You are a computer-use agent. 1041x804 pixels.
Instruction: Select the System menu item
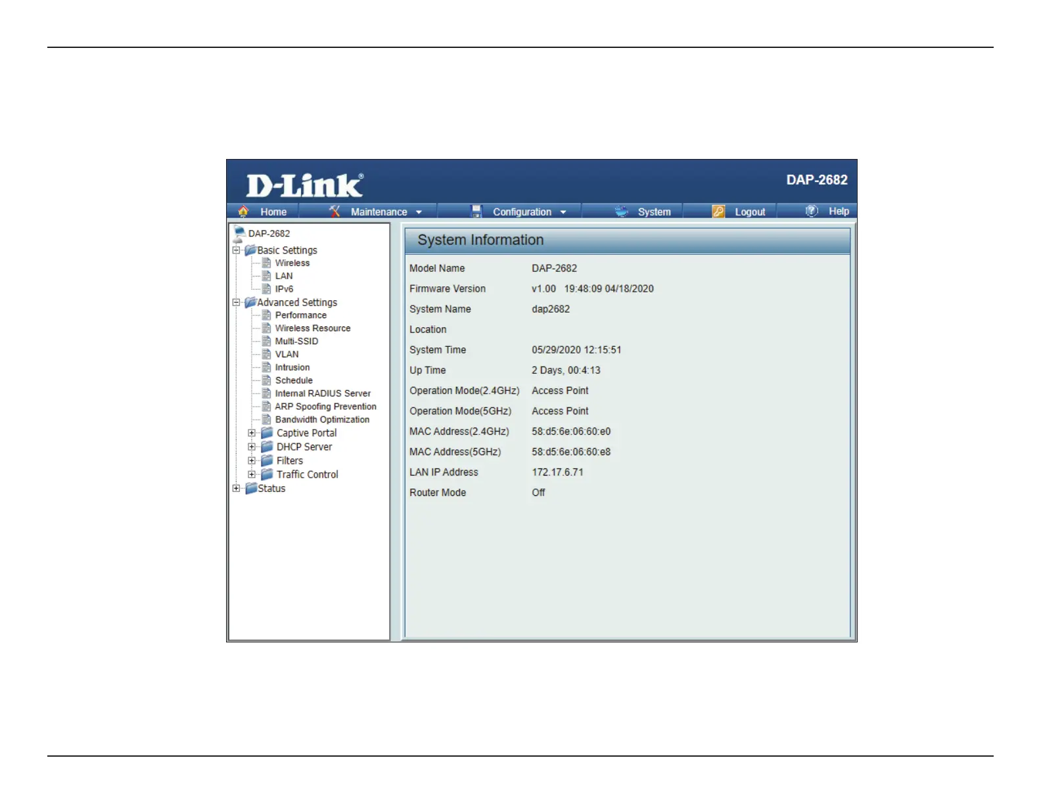tap(655, 212)
